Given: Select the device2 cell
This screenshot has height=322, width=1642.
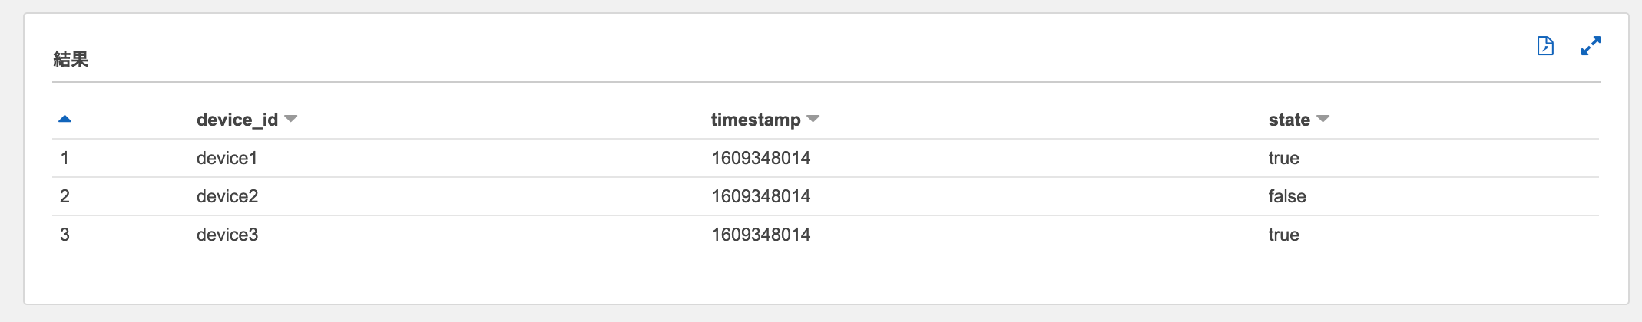Looking at the screenshot, I should point(227,196).
